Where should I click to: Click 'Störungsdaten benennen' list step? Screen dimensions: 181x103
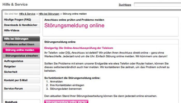[66, 89]
